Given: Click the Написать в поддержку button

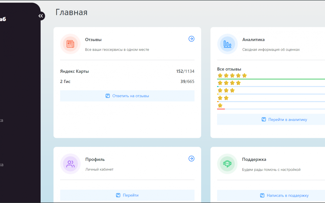Looking at the screenshot, I should click(x=271, y=195).
